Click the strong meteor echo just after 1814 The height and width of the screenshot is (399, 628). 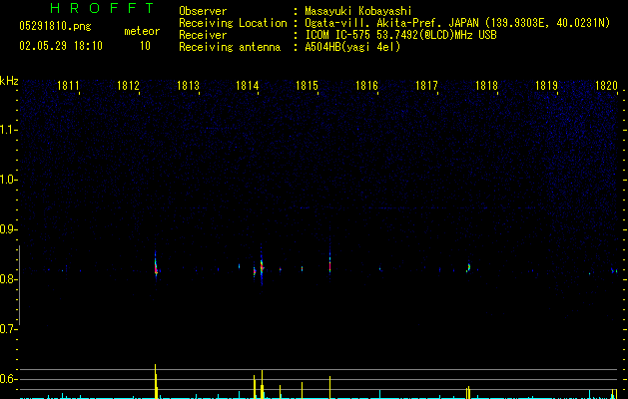[x=262, y=266]
